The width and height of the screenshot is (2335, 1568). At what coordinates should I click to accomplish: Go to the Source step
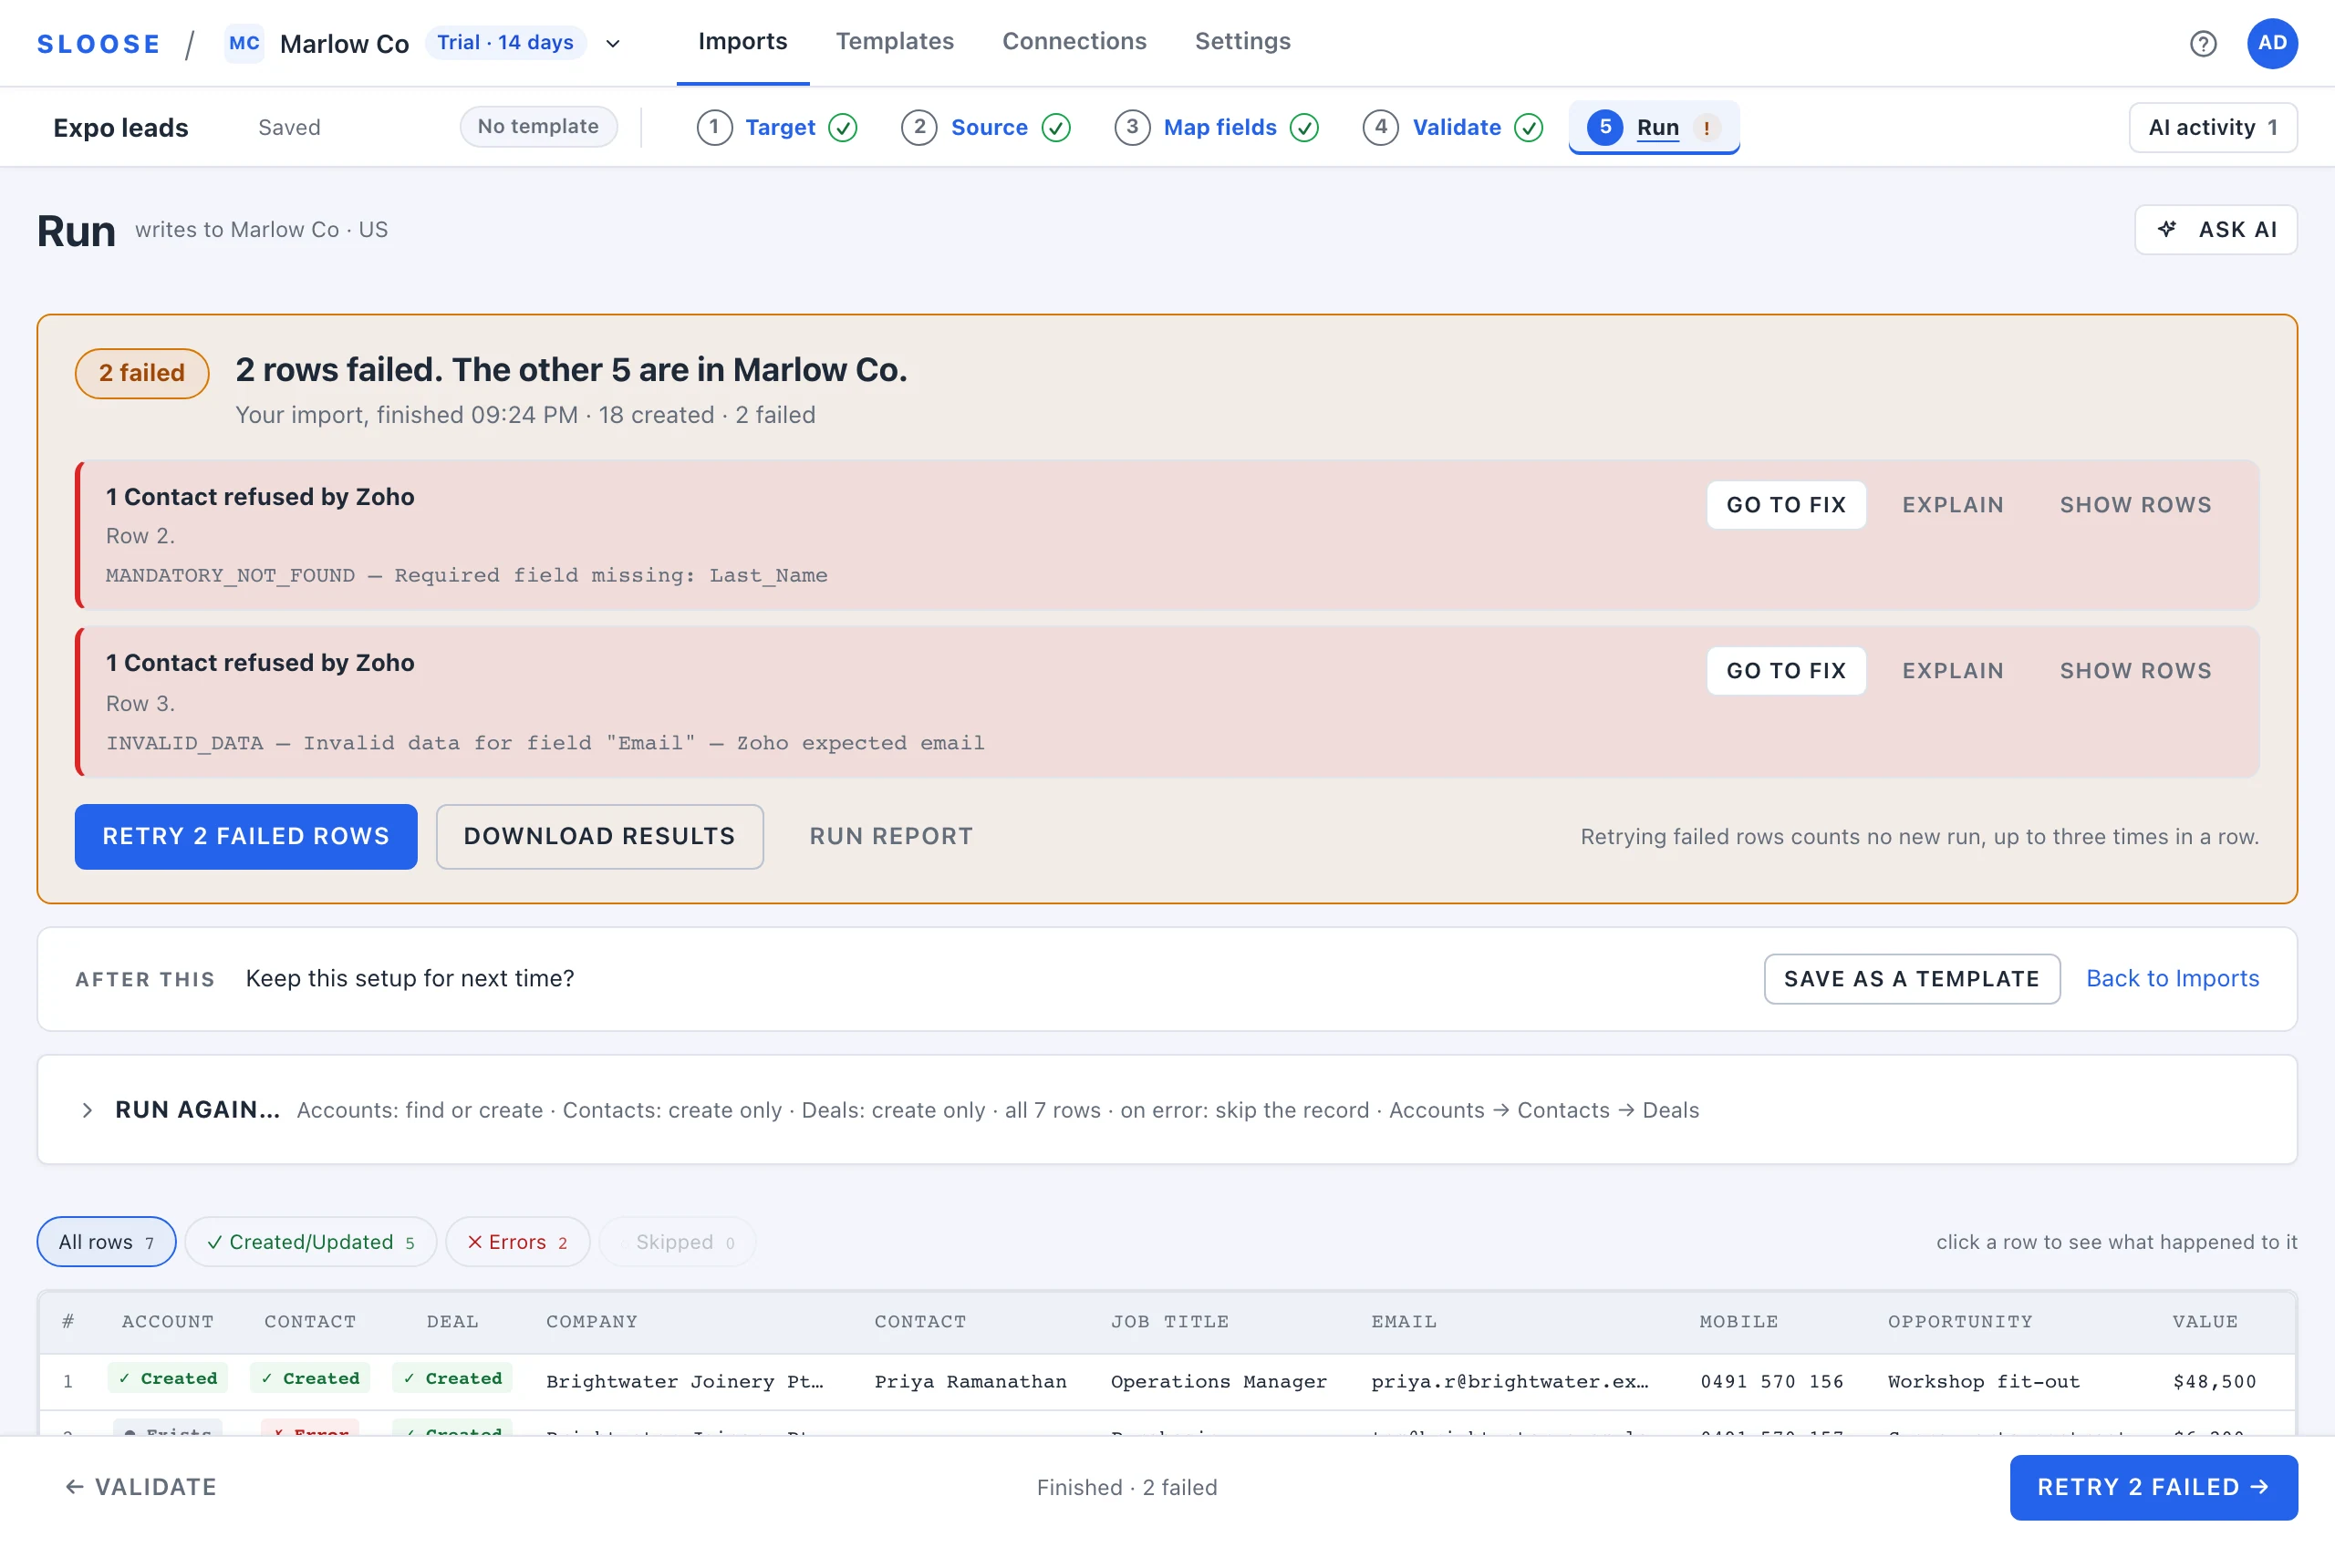click(x=986, y=127)
